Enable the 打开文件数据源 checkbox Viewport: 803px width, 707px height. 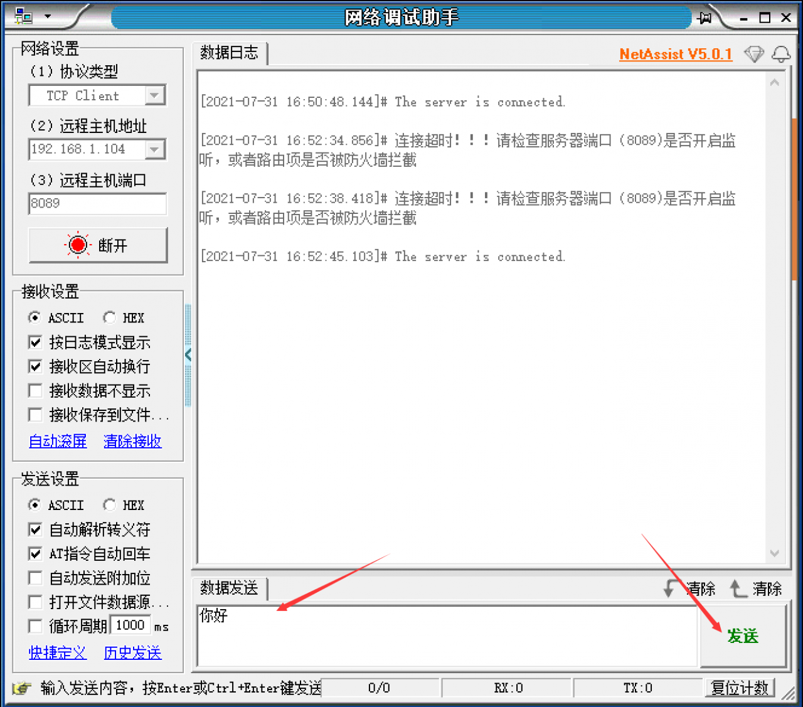(35, 602)
